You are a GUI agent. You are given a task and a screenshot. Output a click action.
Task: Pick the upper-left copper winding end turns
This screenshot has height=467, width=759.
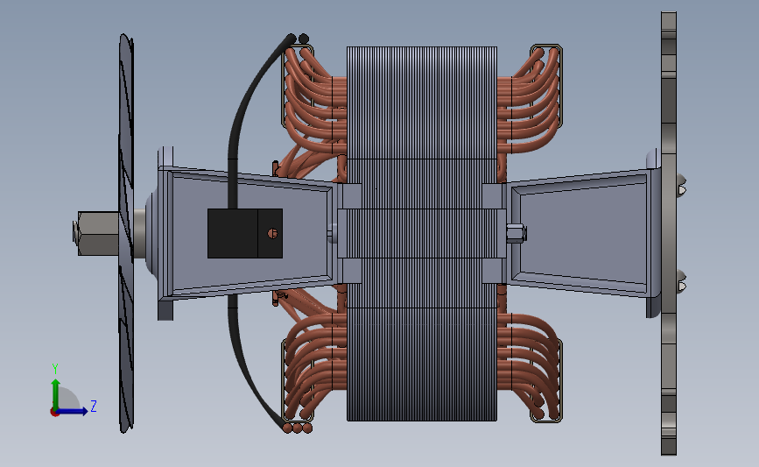[314, 99]
